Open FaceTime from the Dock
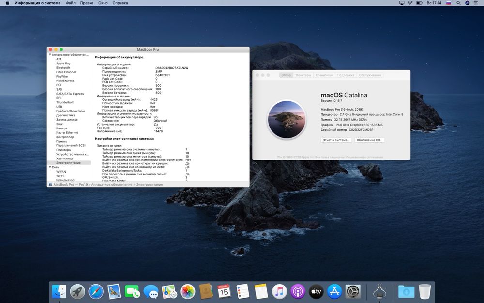The image size is (484, 303). tap(133, 291)
